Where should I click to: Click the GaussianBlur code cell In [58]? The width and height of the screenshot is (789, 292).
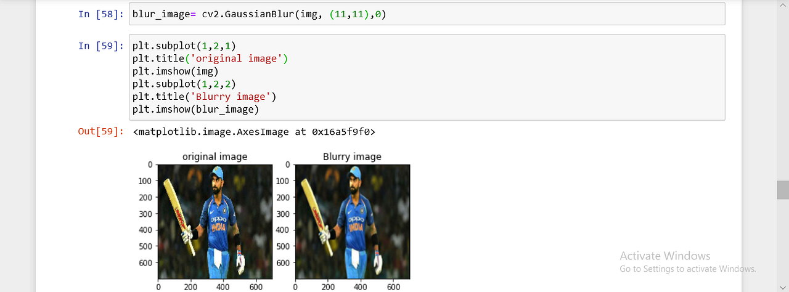pyautogui.click(x=427, y=14)
